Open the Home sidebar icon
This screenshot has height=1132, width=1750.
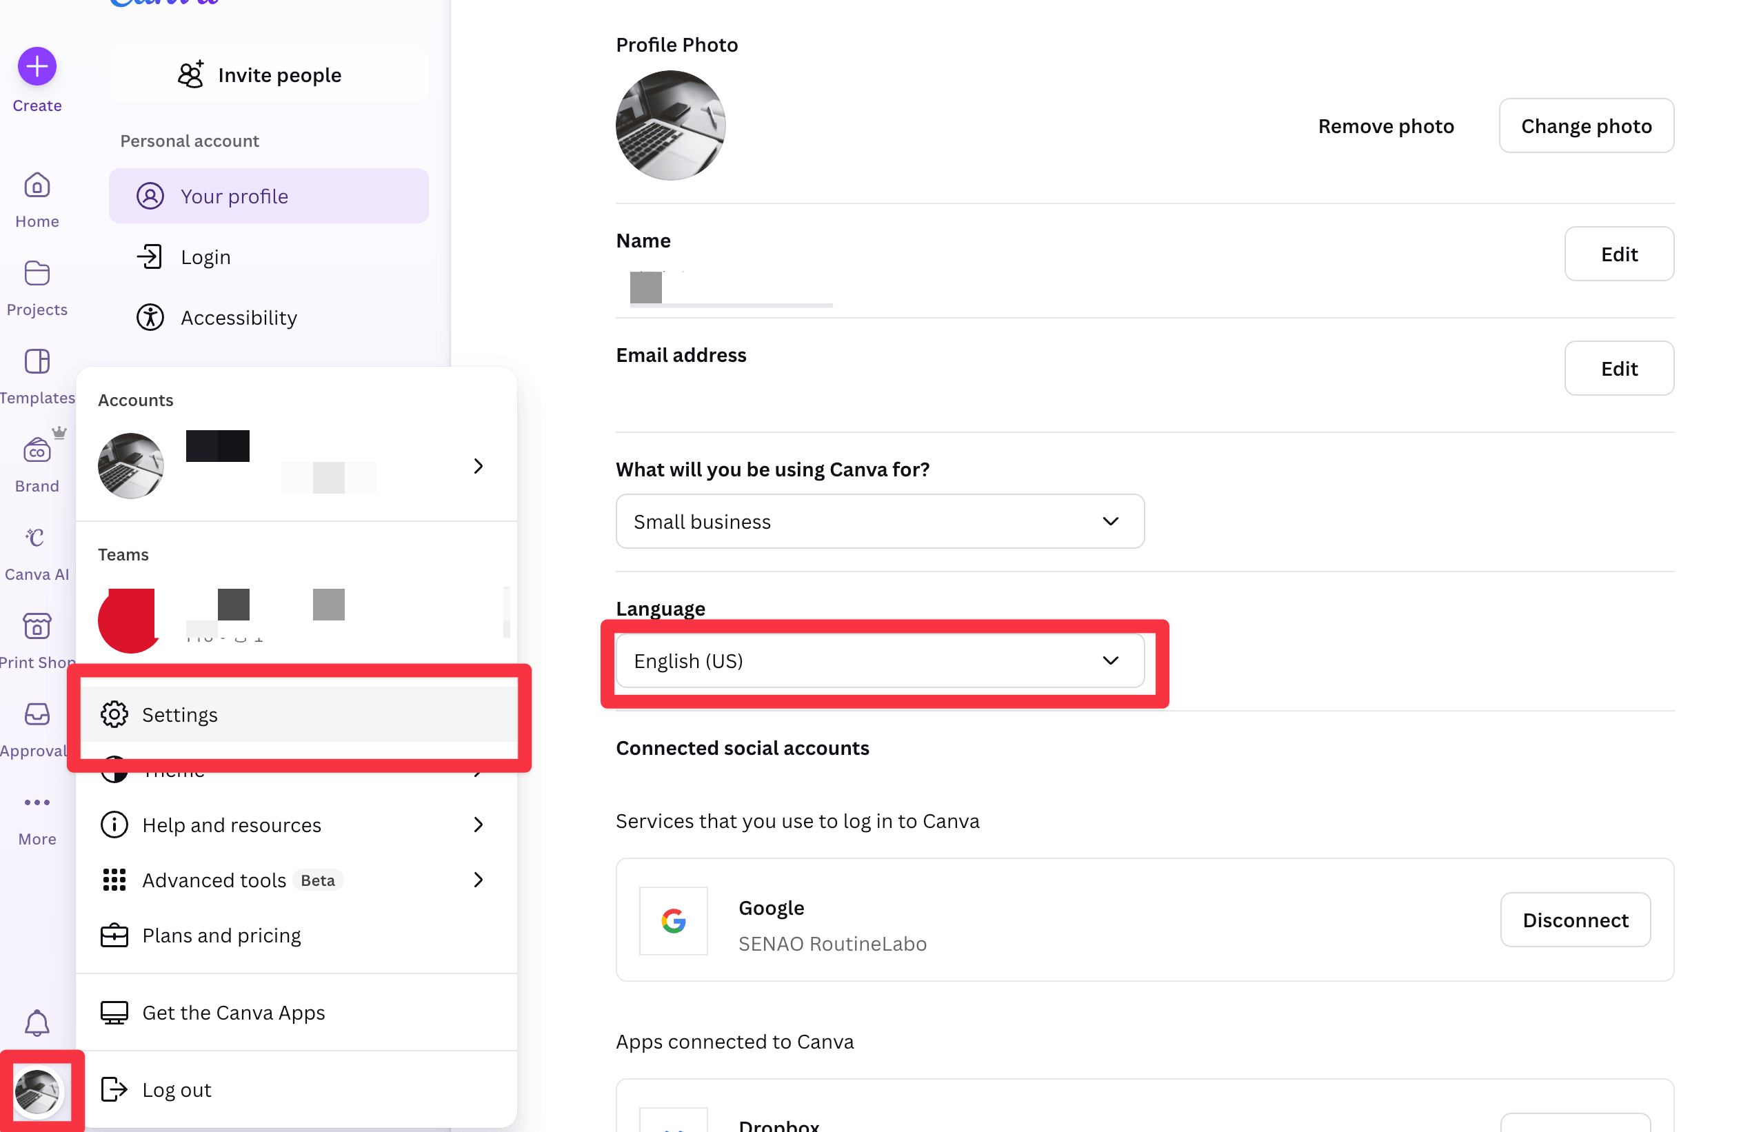pos(37,185)
